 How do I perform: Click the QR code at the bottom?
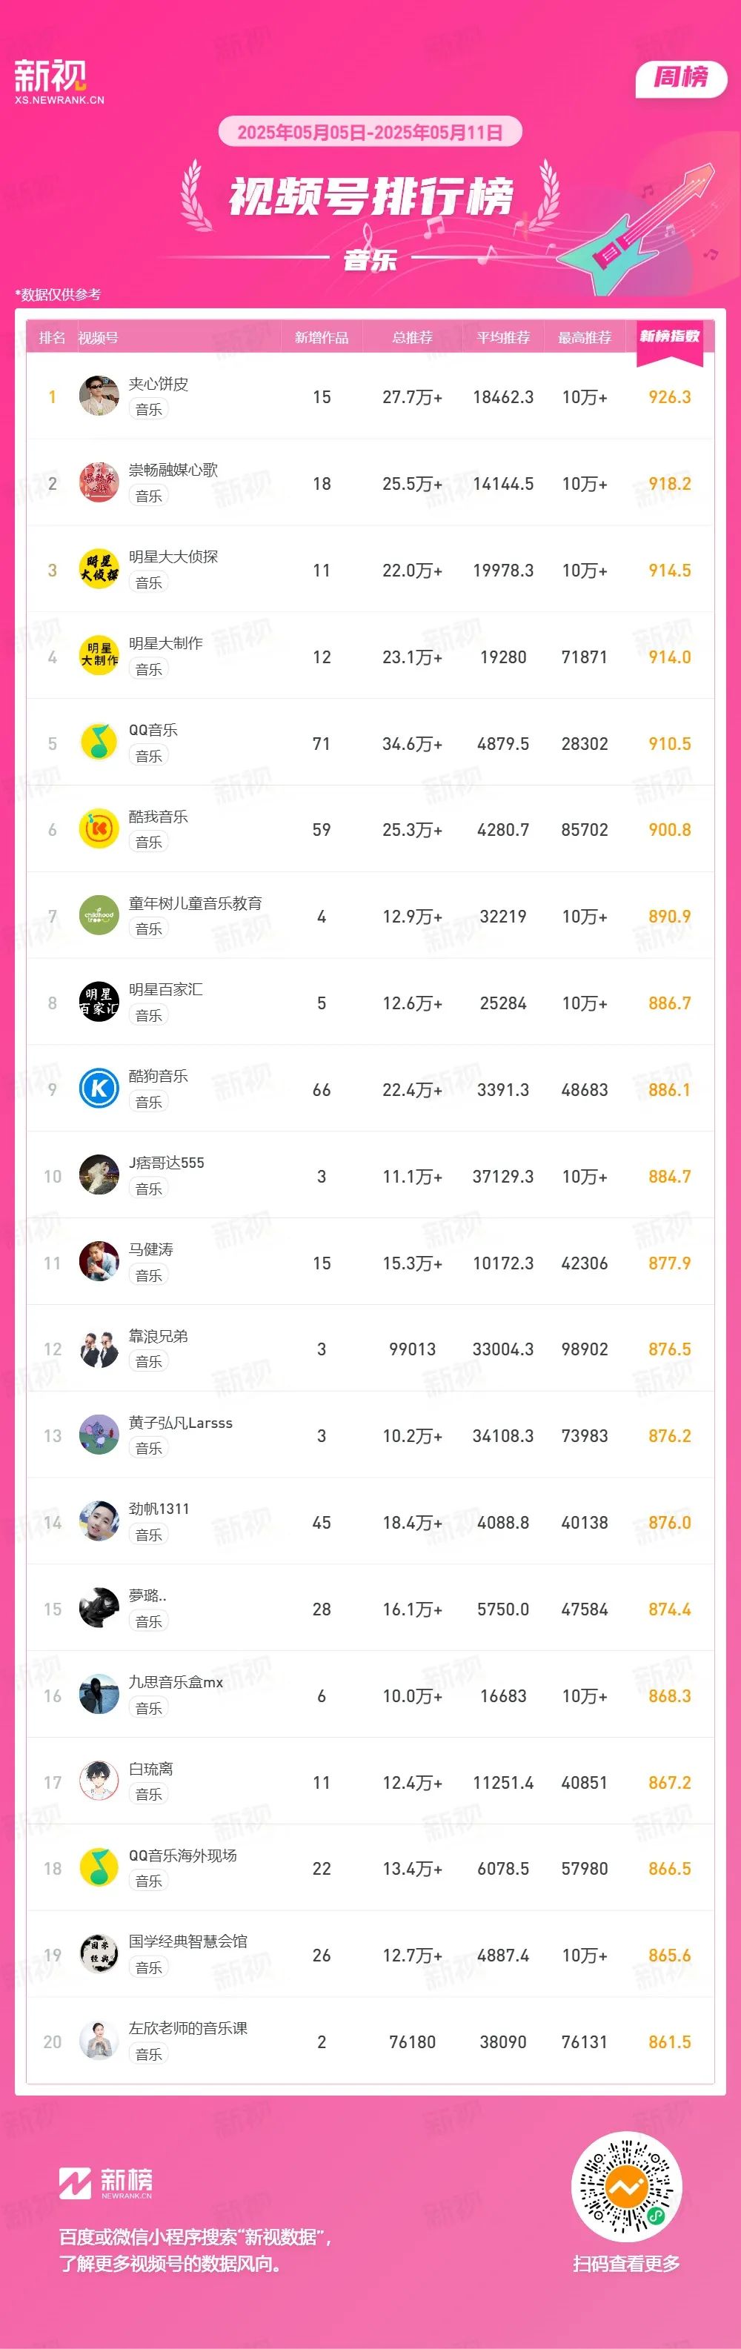tap(626, 2187)
